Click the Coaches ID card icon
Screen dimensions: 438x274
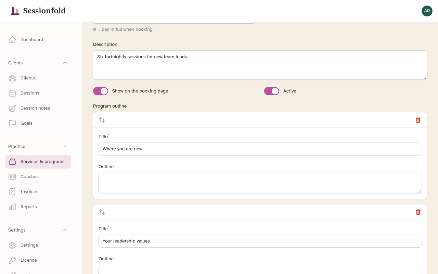[x=12, y=177]
